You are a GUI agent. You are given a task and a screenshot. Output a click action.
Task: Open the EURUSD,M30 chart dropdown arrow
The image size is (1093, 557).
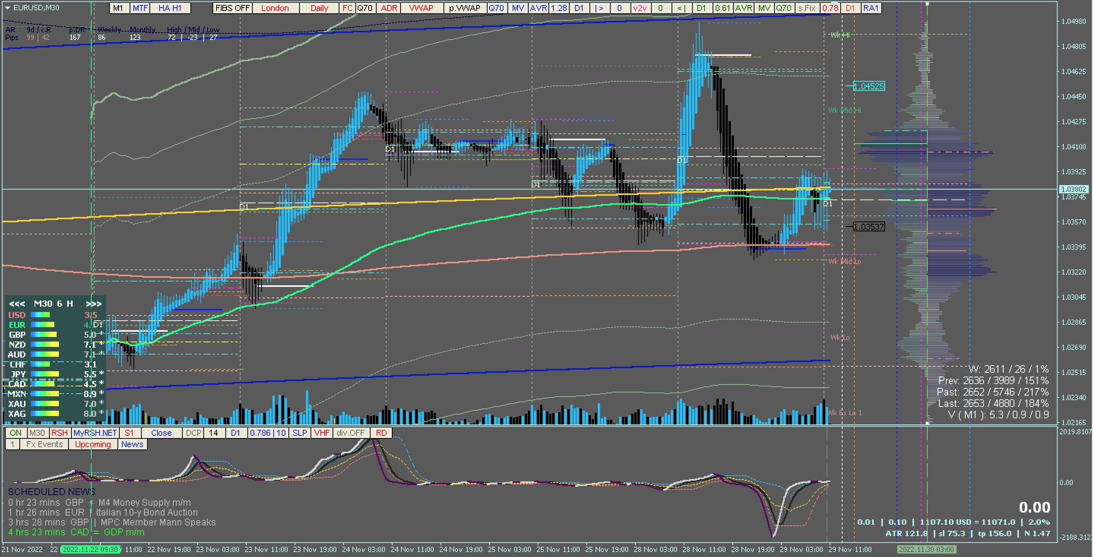7,8
